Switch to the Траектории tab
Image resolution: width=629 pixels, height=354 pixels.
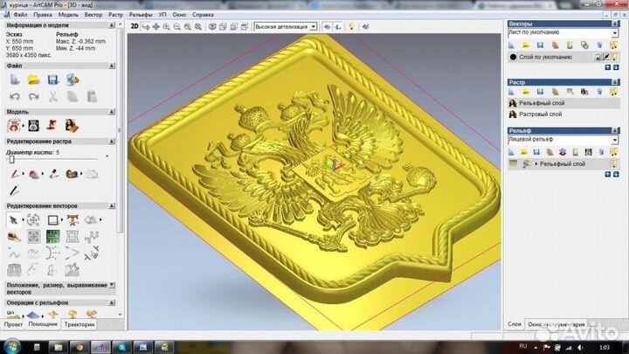click(79, 324)
